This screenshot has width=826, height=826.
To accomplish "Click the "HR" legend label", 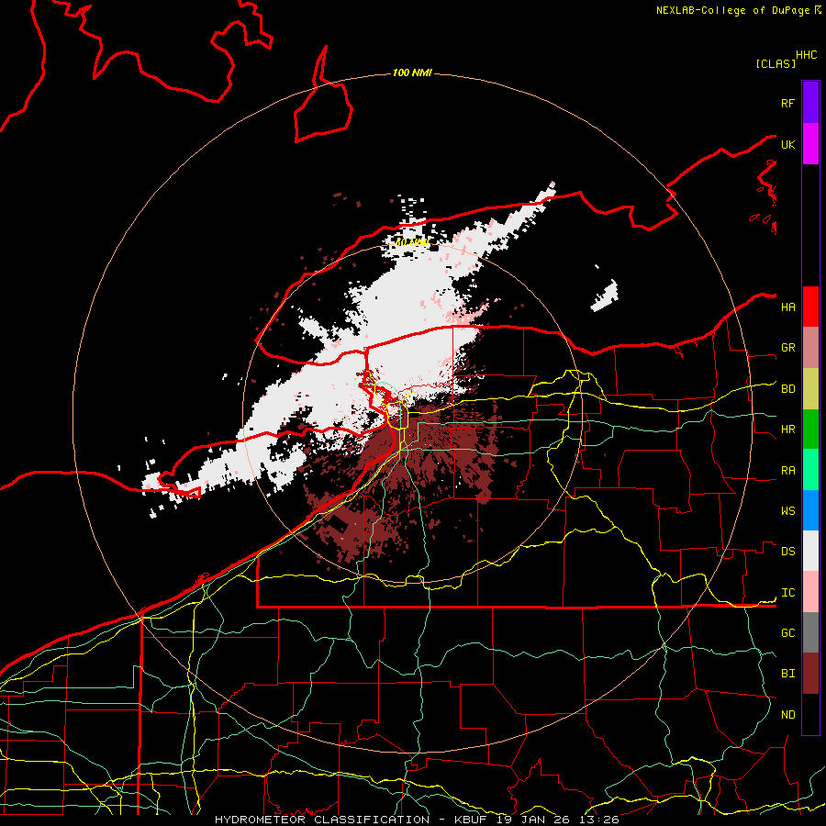I will pyautogui.click(x=787, y=430).
